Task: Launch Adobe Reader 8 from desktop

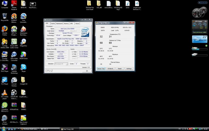Action: click(x=14, y=5)
